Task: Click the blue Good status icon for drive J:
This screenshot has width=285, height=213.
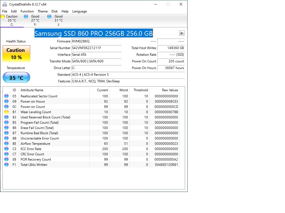Action: 49,16
